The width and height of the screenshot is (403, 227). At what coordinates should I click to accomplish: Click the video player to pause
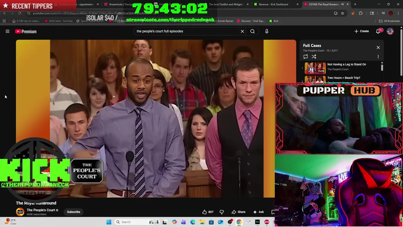pos(156,119)
